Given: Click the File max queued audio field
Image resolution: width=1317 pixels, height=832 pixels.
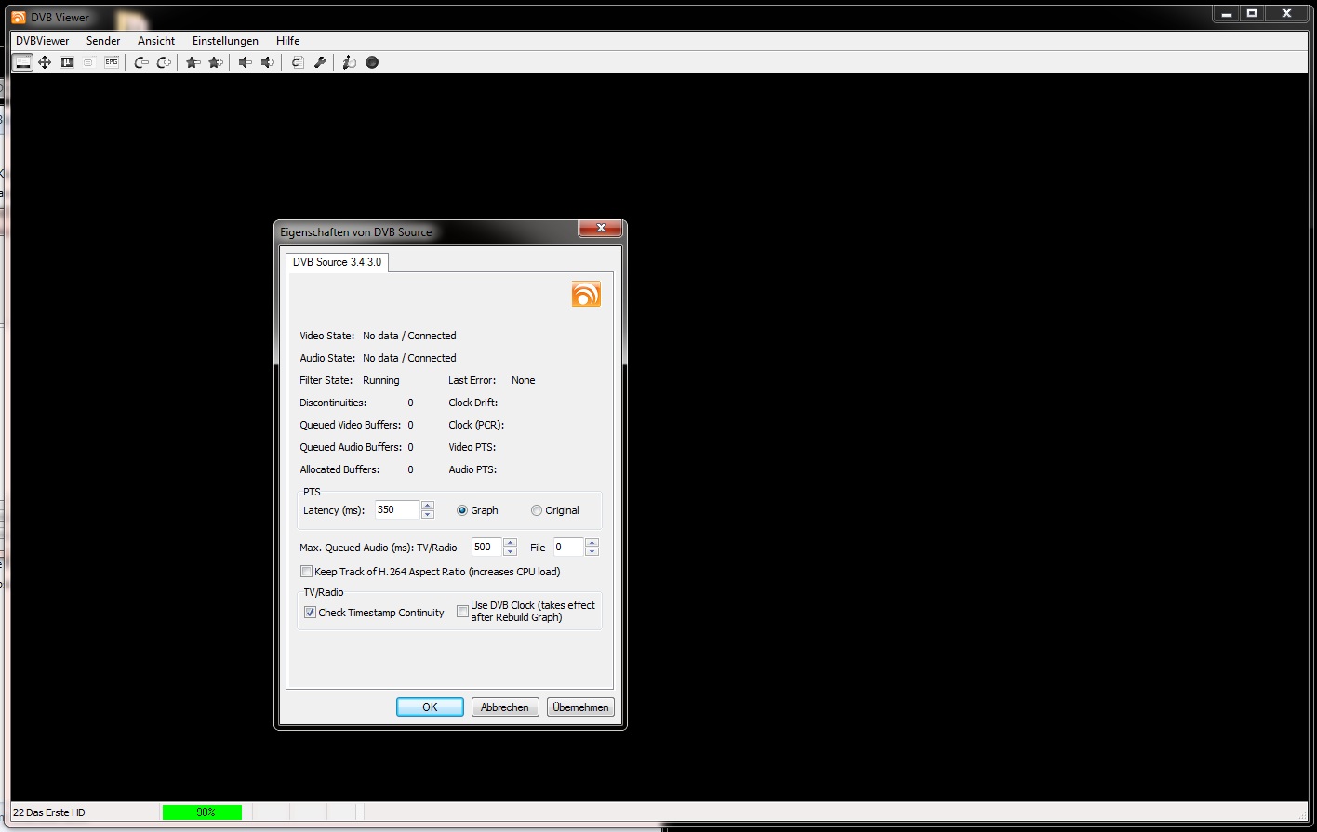Looking at the screenshot, I should [569, 547].
